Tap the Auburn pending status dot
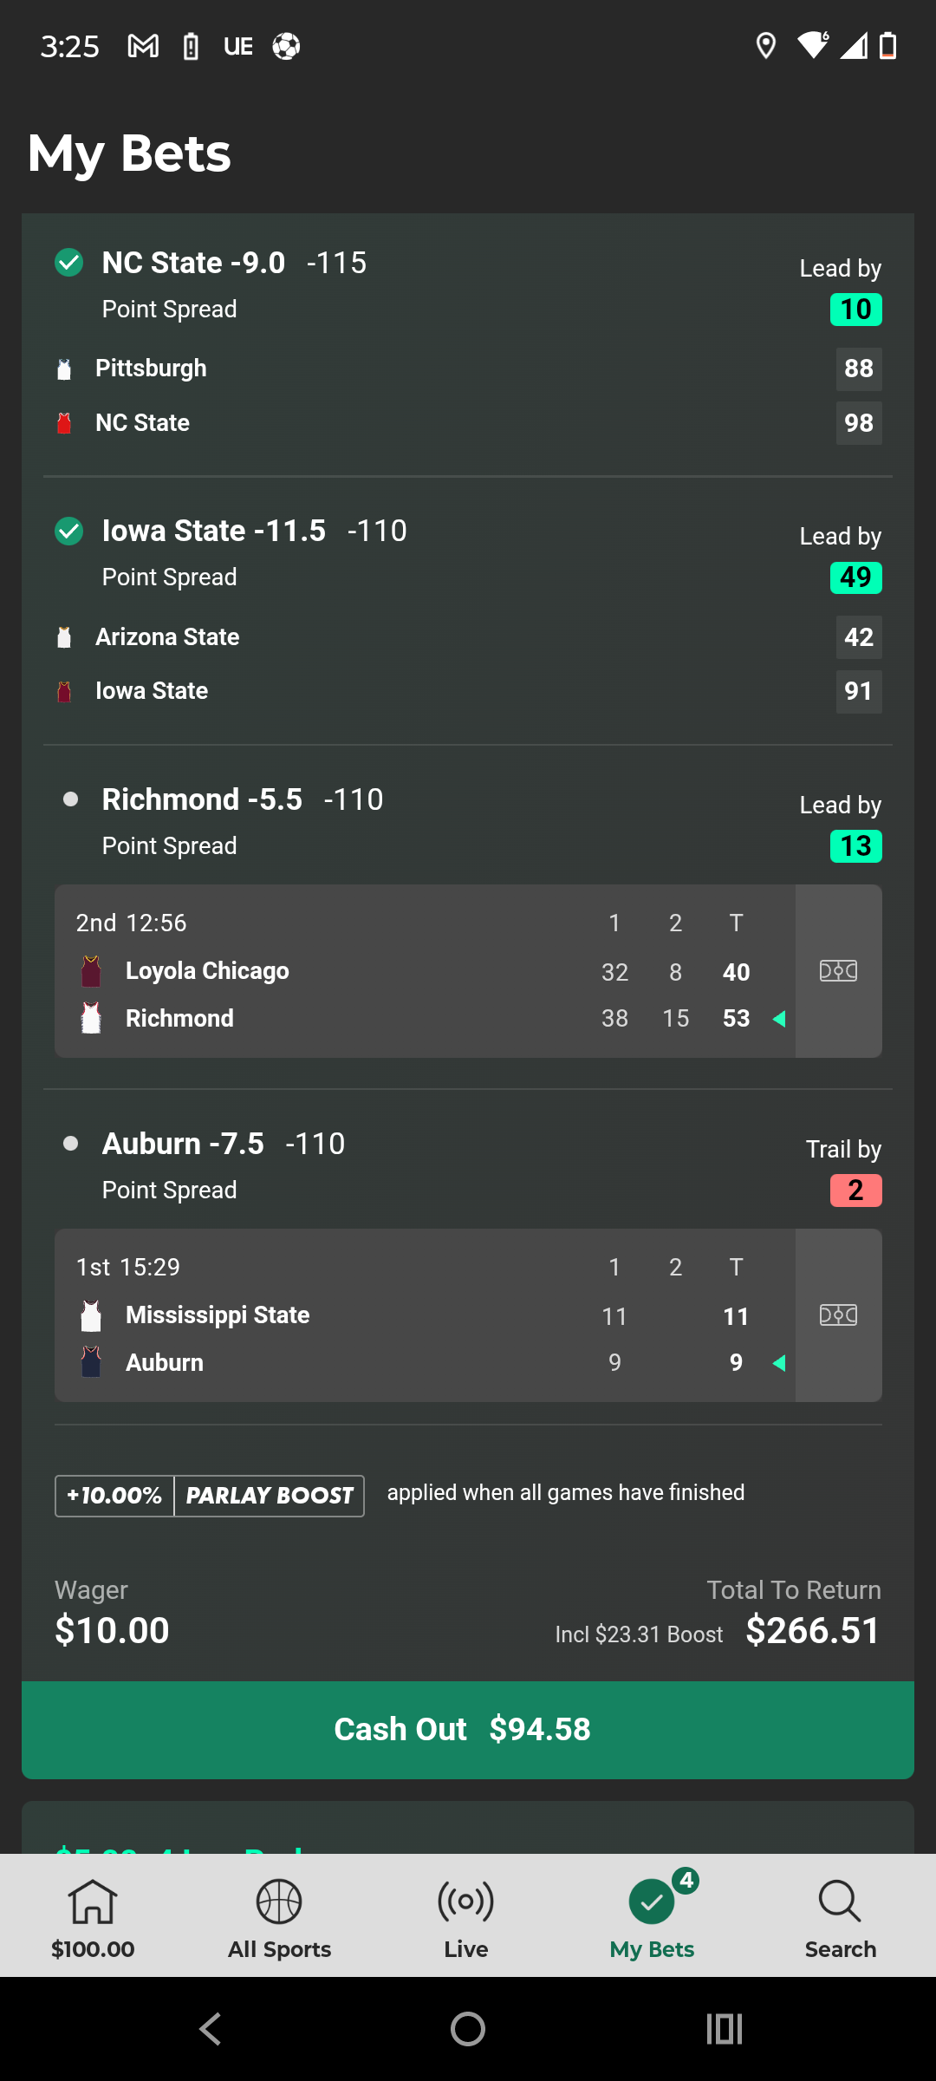Viewport: 936px width, 2081px height. point(71,1144)
